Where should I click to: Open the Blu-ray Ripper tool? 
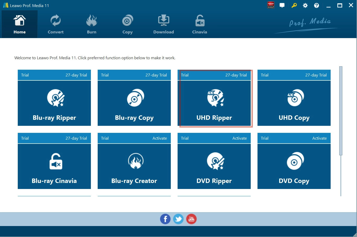[x=54, y=103]
